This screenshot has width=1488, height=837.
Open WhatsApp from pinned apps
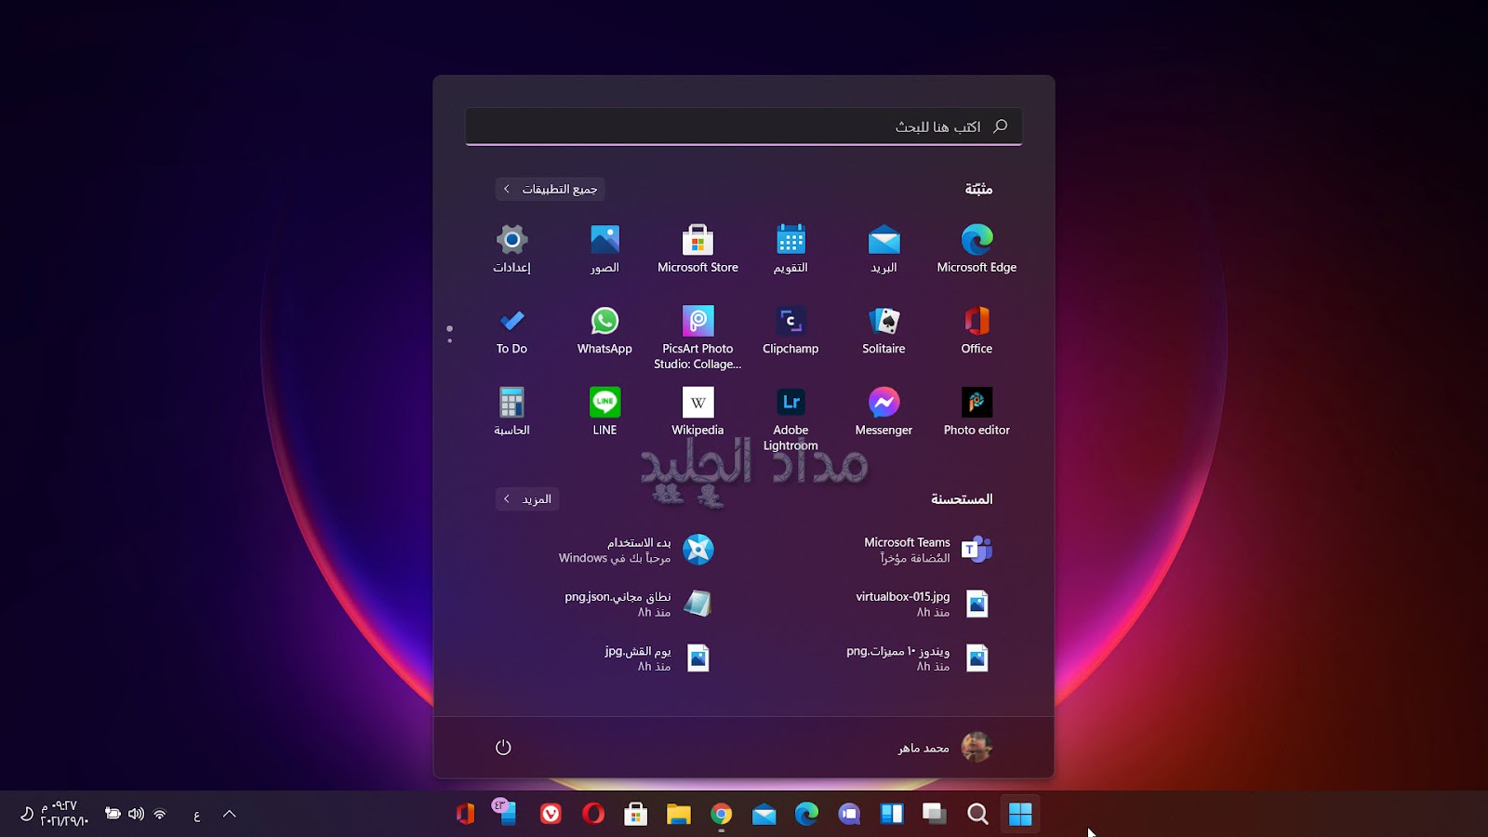tap(604, 330)
